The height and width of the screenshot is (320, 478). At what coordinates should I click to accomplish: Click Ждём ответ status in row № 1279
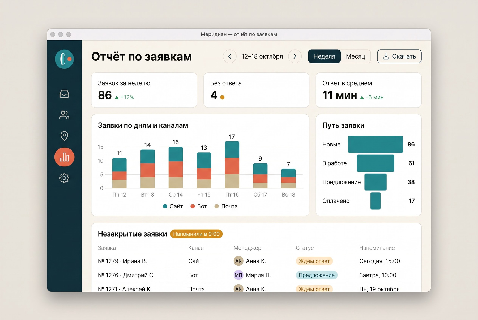click(x=314, y=261)
